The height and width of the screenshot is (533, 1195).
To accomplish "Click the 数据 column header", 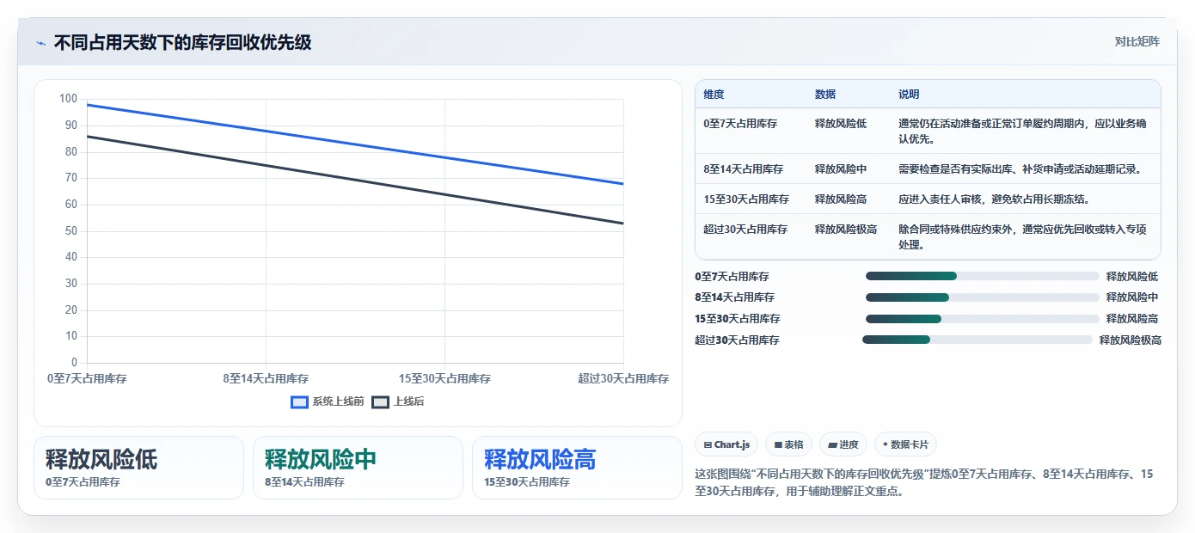I will (x=825, y=95).
